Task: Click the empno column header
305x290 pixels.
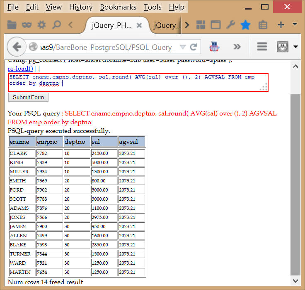Action: click(50, 142)
